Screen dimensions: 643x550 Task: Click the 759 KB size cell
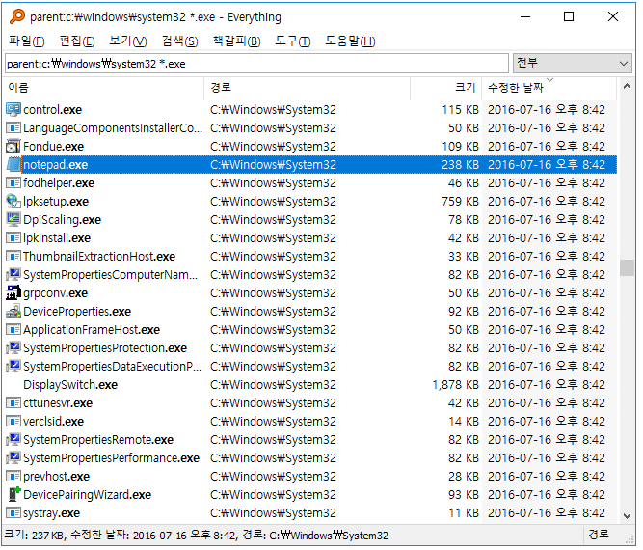tap(460, 202)
